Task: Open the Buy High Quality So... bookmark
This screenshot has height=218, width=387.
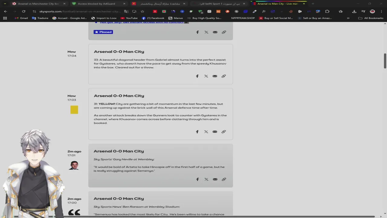Action: click(x=204, y=18)
